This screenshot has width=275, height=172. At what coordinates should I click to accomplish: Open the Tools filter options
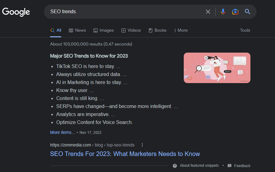click(245, 30)
